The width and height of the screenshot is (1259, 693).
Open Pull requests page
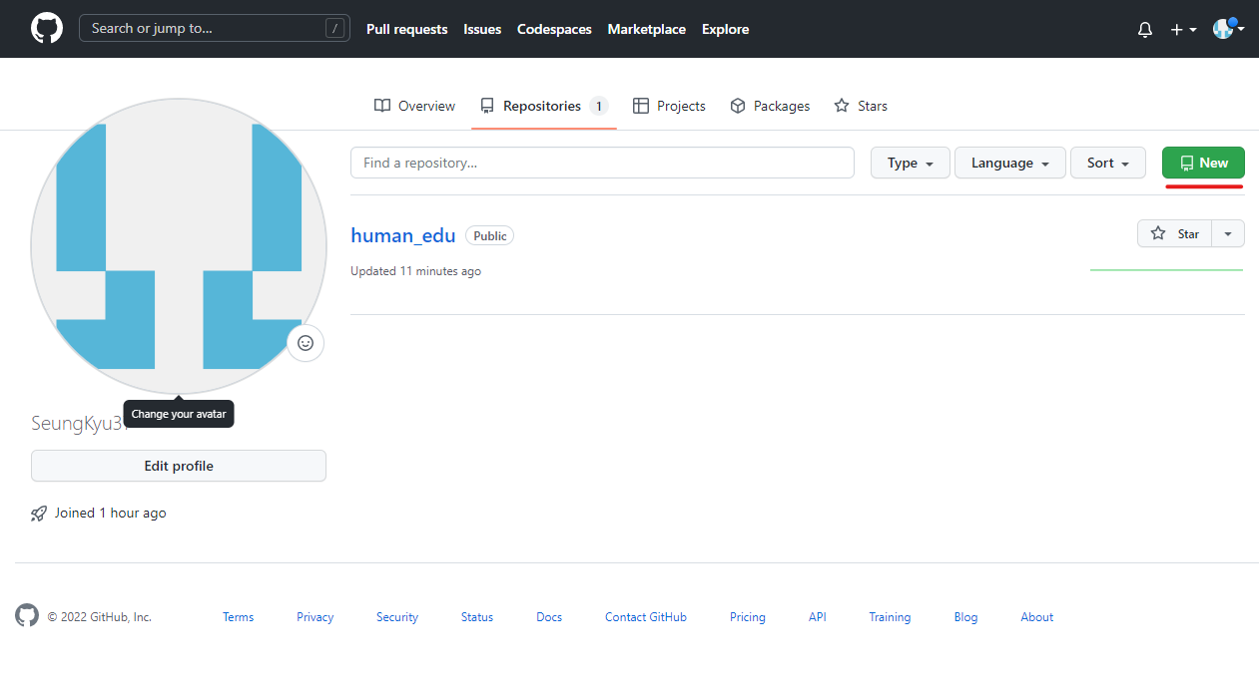point(407,29)
